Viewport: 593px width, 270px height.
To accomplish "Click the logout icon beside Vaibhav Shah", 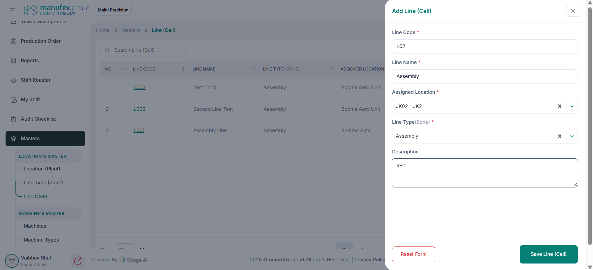I will [x=78, y=261].
